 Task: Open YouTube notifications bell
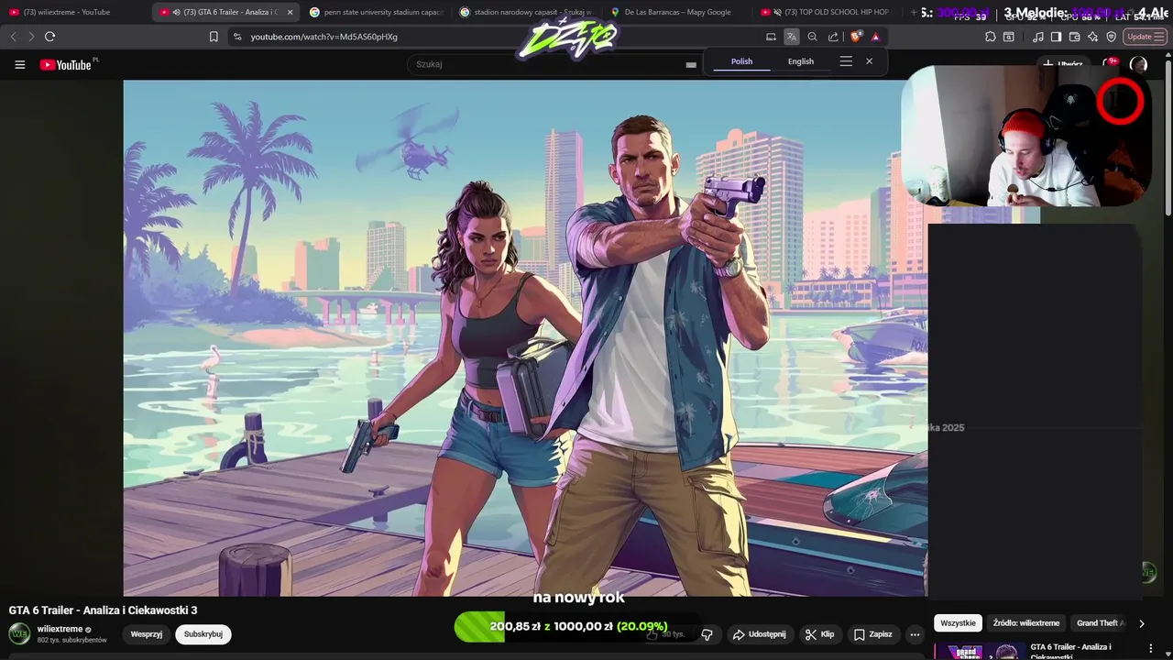coord(1111,64)
